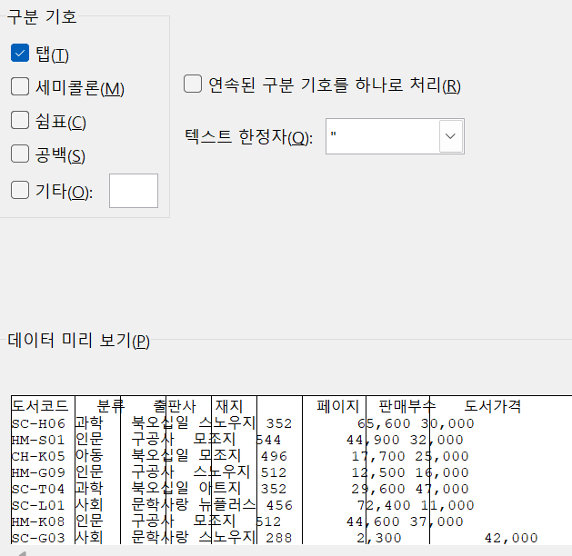Viewport: 572px width, 556px height.
Task: Select the 분류 column header in preview
Action: point(109,406)
